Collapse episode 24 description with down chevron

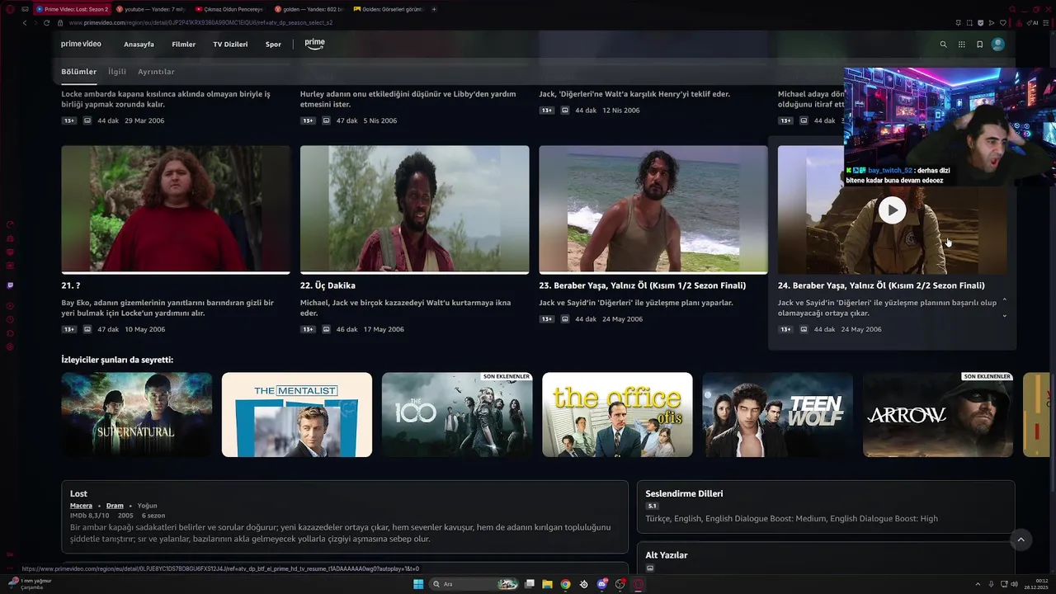(x=1004, y=316)
